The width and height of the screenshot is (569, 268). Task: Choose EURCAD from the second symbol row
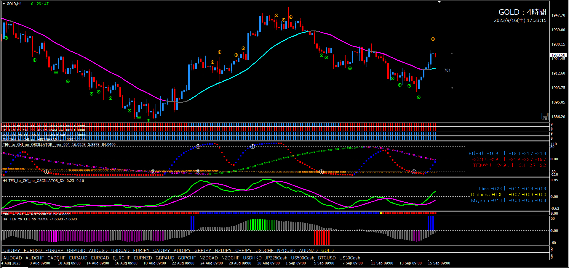tap(100, 258)
